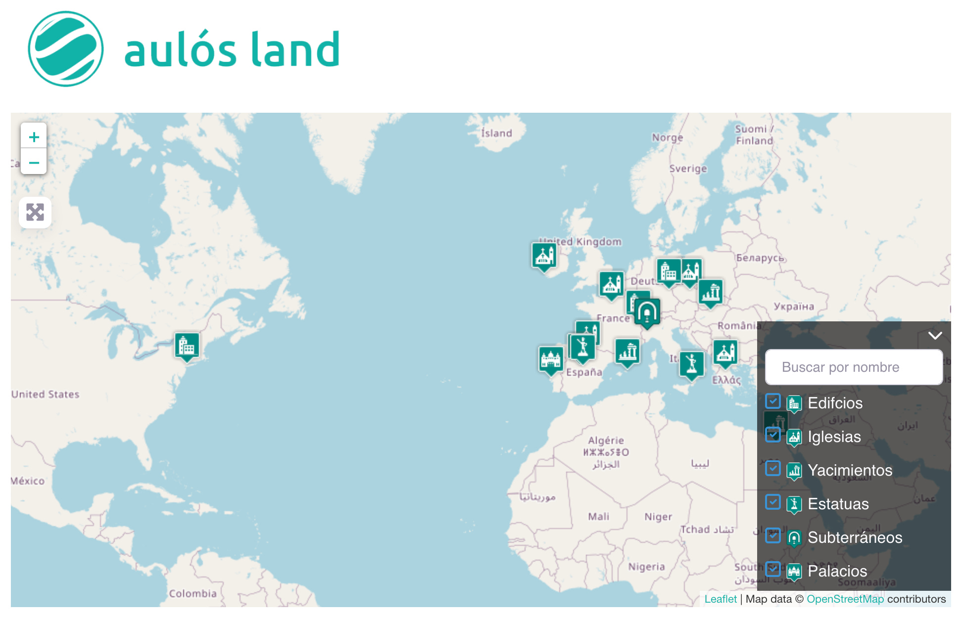The image size is (963, 617).
Task: Open the church marker over Greece
Action: pyautogui.click(x=725, y=353)
